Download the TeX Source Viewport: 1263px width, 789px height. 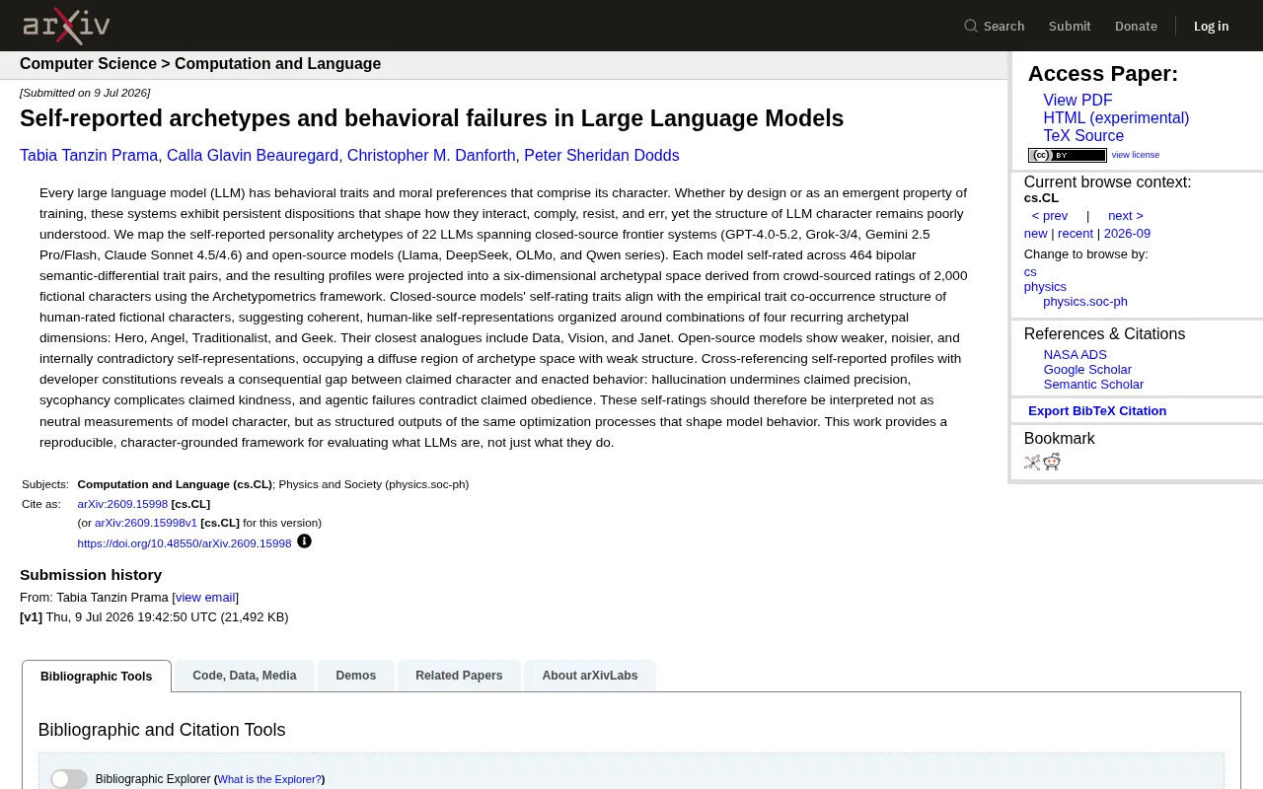pos(1083,136)
